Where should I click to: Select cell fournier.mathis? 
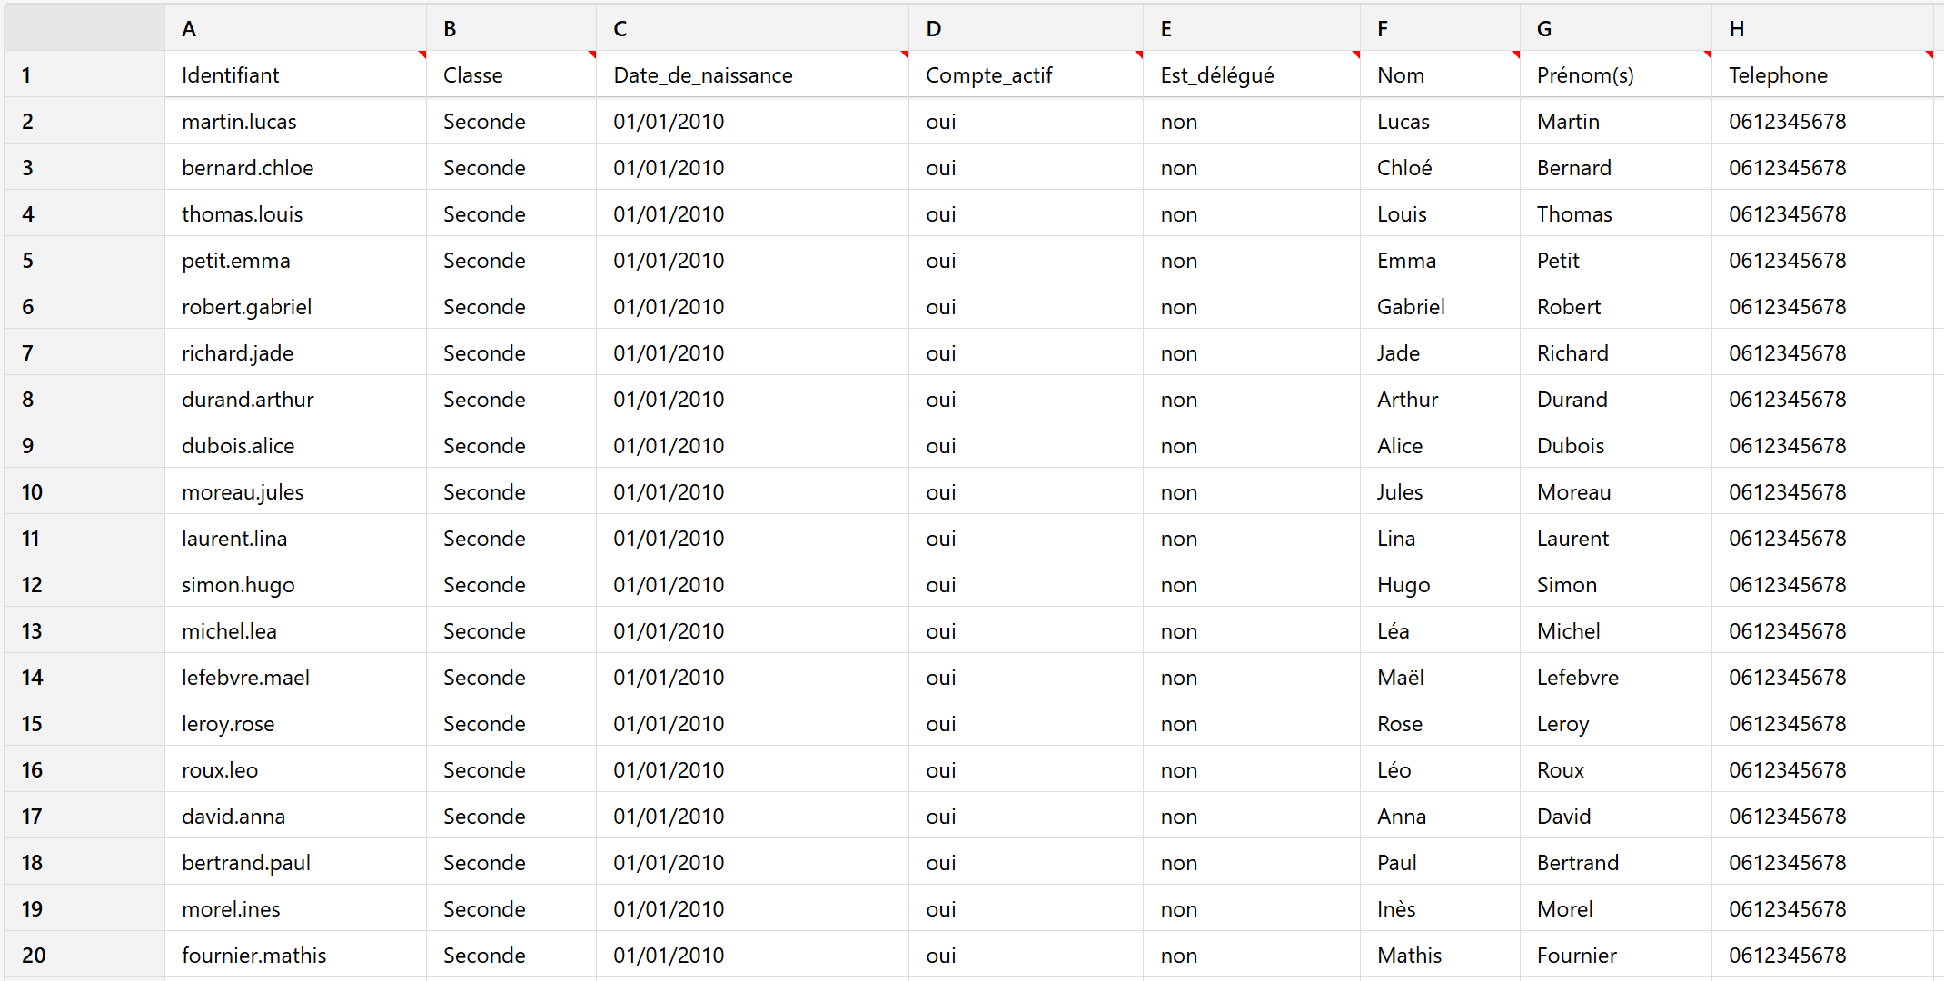(x=295, y=955)
